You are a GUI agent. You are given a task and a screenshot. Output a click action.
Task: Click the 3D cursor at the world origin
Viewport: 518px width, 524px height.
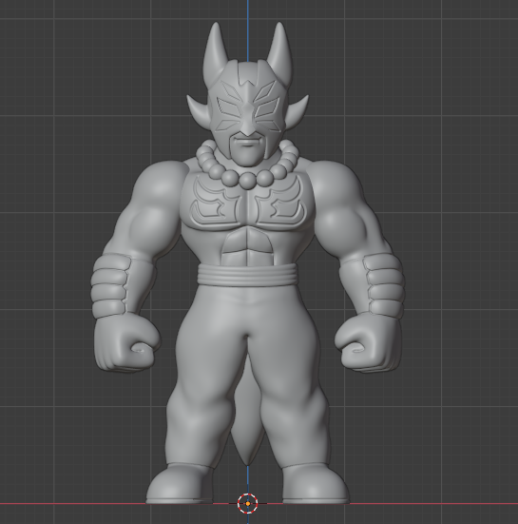pyautogui.click(x=247, y=503)
